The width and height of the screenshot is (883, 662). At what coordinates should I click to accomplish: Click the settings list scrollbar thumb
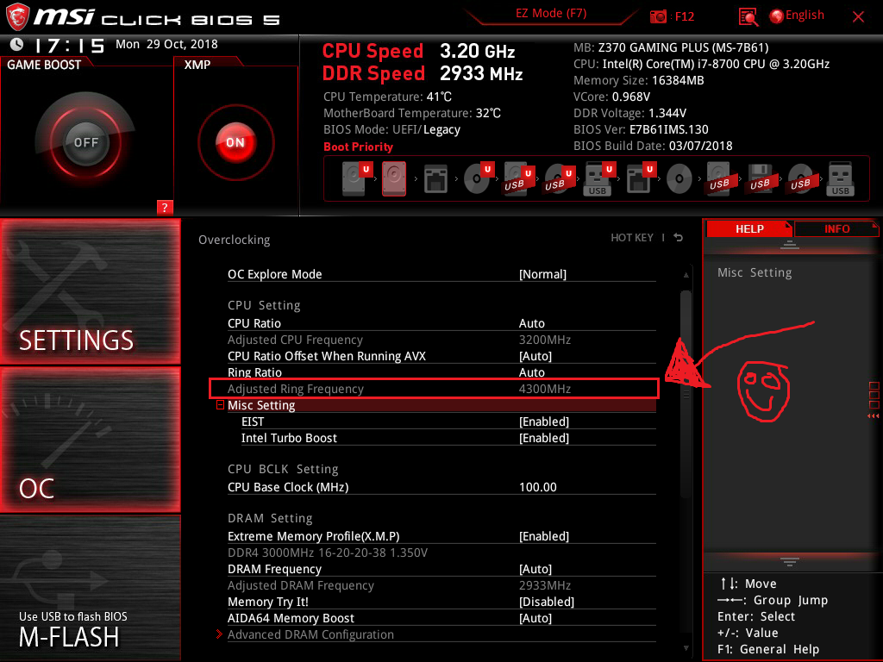(x=686, y=393)
